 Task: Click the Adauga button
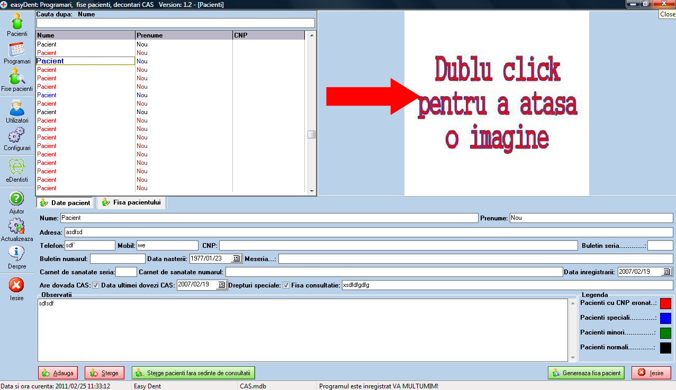[58, 373]
